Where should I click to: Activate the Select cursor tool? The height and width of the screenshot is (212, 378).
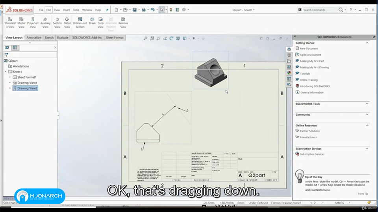[x=162, y=10]
